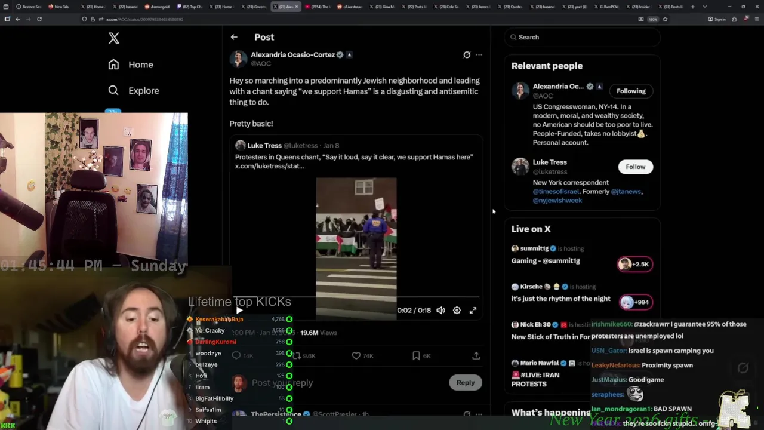Click the X logo in the sidebar
764x430 pixels.
114,38
